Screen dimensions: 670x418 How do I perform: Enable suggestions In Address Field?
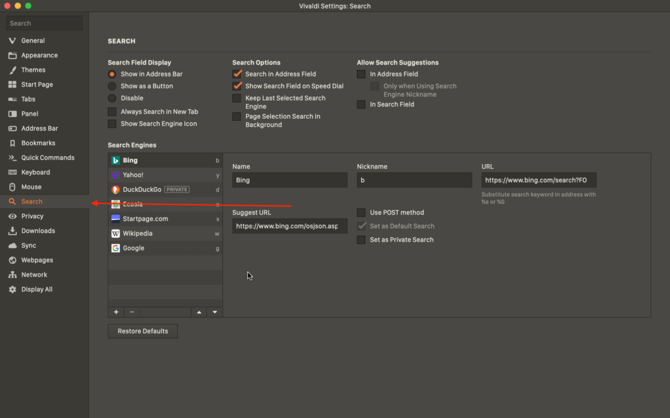361,74
